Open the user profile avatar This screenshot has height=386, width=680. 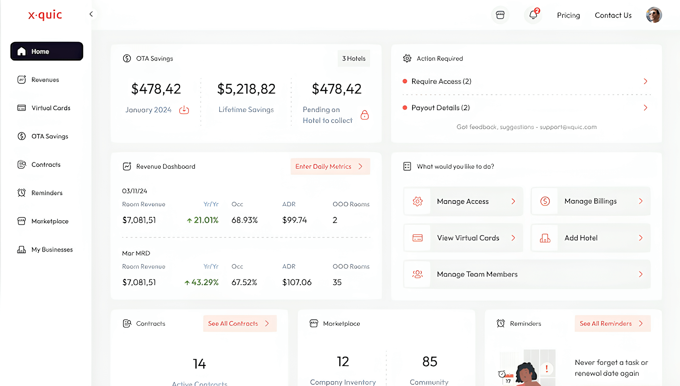point(654,15)
